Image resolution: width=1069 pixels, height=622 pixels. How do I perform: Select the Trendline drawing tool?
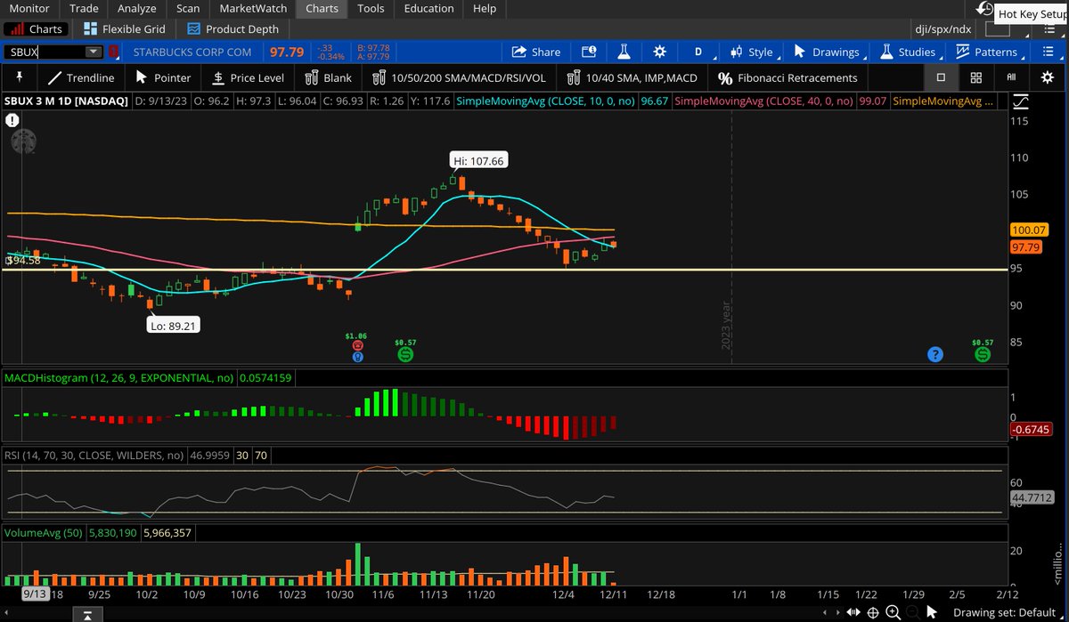(81, 77)
